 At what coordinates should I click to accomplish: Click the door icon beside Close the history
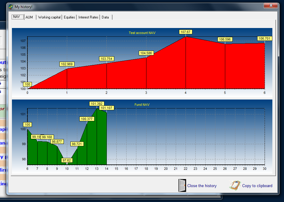coord(182,185)
